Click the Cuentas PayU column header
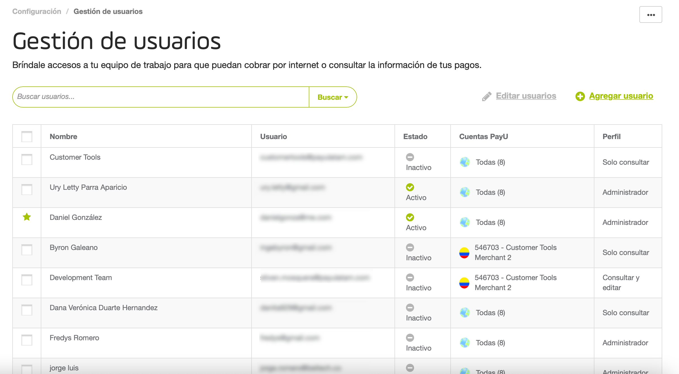The height and width of the screenshot is (374, 679). point(483,137)
